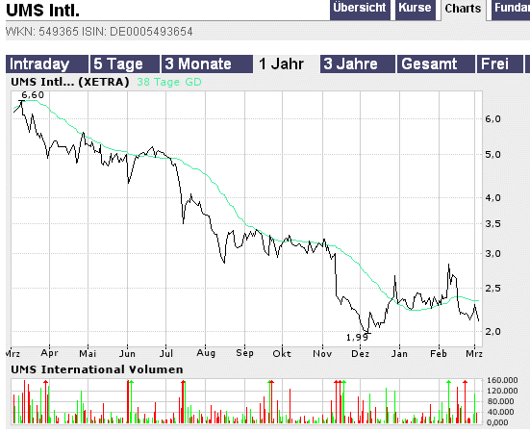
Task: Click the WKN: 549365 ISIN line
Action: tap(99, 32)
